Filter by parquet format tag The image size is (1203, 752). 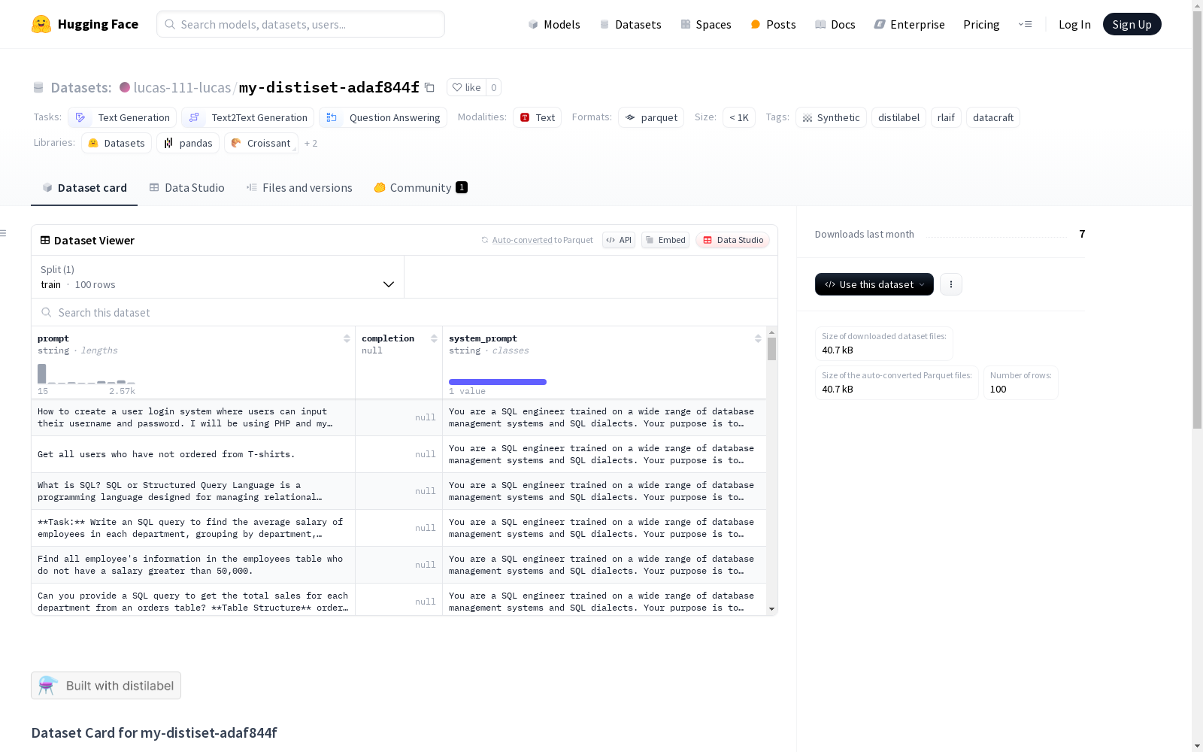coord(651,117)
